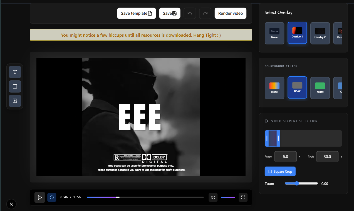Select the B&W background filter
Screen dimensions: 354x211
[x=297, y=88]
